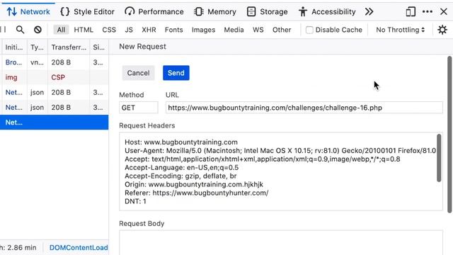Select the highlighted Net... request row
The height and width of the screenshot is (255, 453).
(55, 123)
